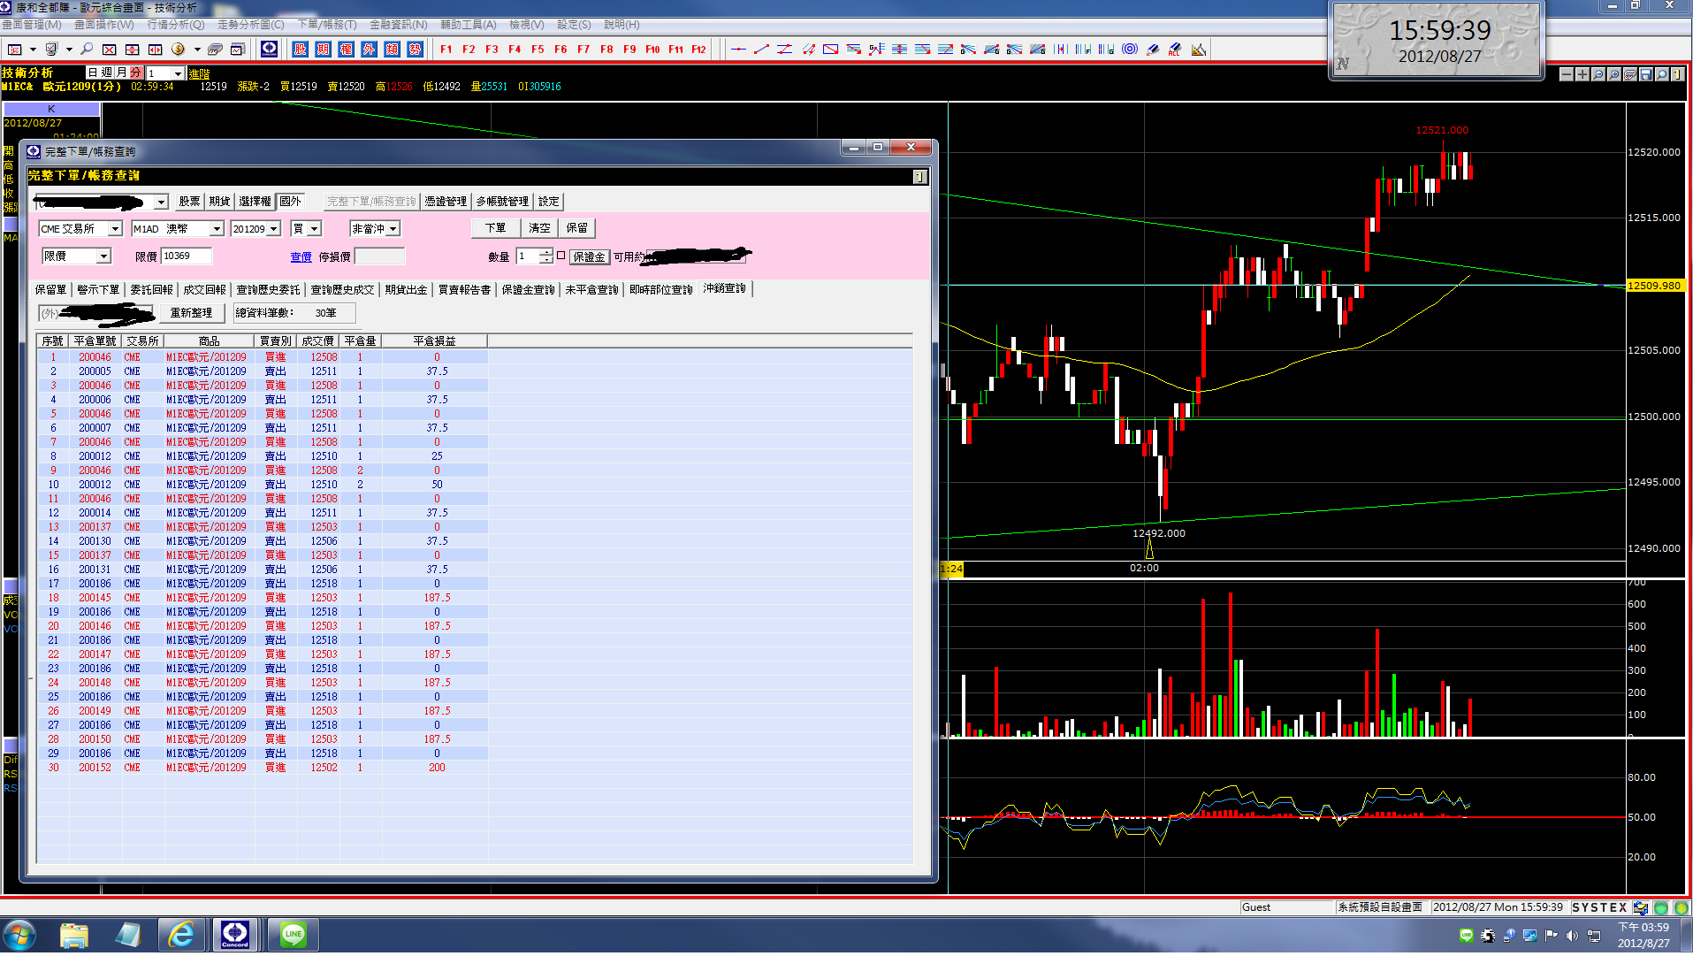Click the 限價 price input field showing 10369
Viewport: 1693px width, 956px height.
[187, 256]
